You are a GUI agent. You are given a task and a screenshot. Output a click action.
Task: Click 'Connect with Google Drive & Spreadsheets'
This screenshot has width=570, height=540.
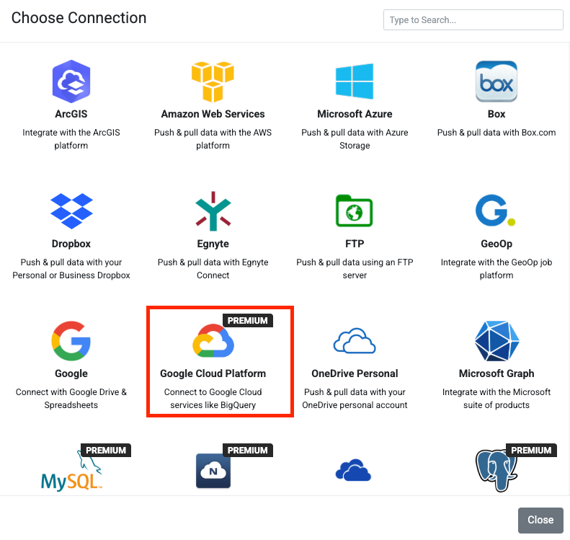click(71, 399)
